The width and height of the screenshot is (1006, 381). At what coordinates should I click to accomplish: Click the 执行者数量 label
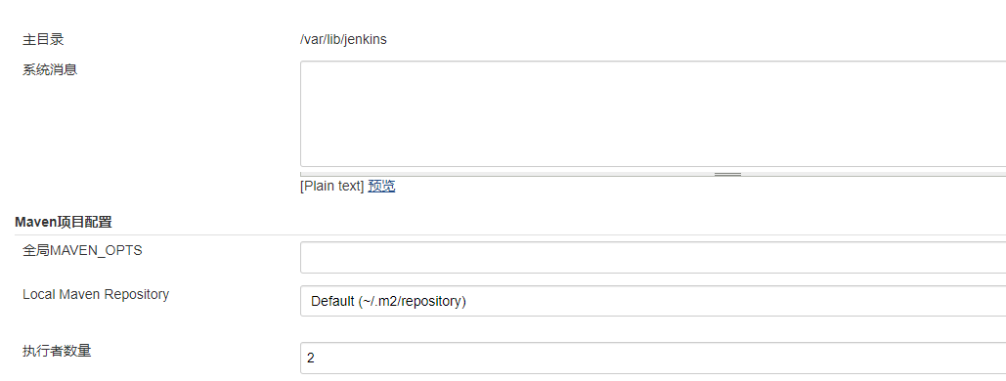57,351
